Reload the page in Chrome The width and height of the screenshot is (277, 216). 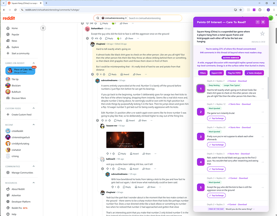(16, 10)
